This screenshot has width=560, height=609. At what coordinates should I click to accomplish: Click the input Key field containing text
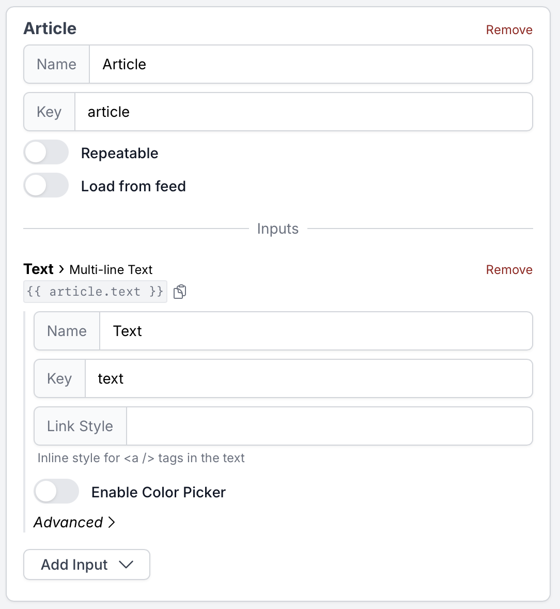coord(308,378)
